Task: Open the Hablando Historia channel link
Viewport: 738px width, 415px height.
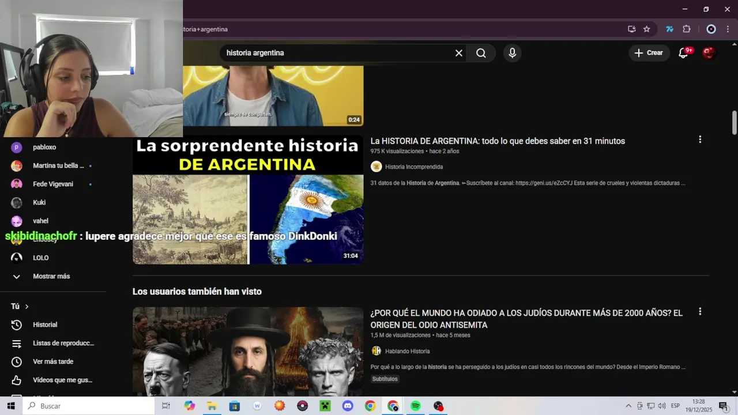Action: [407, 352]
